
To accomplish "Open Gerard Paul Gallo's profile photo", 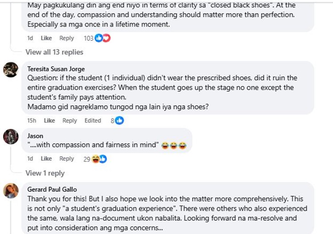I will click(11, 190).
